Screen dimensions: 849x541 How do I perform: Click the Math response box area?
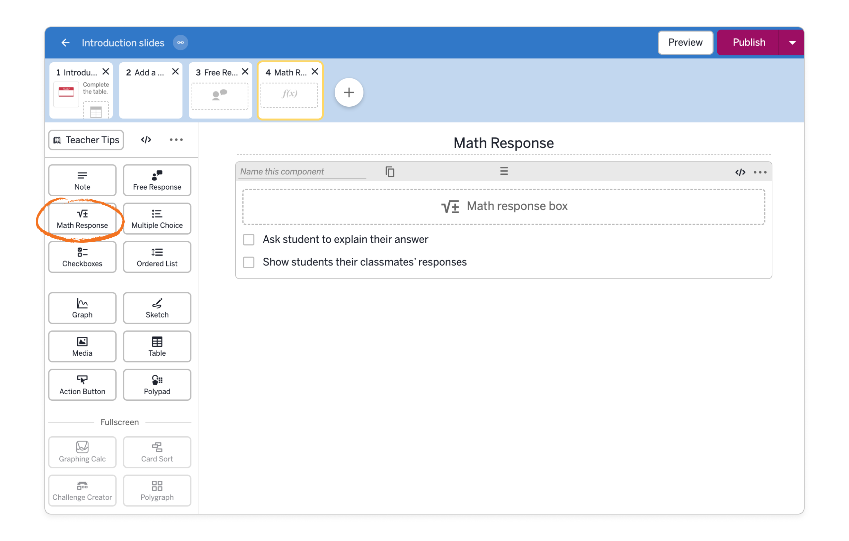coord(503,207)
